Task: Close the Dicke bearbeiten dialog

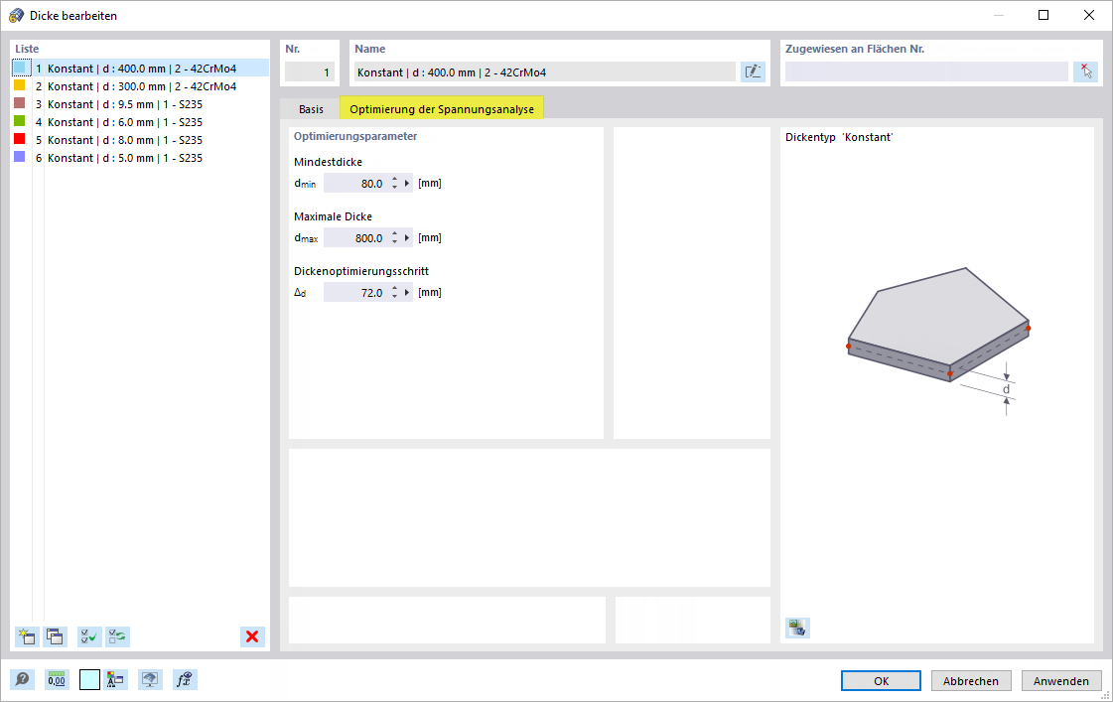Action: coord(1089,15)
